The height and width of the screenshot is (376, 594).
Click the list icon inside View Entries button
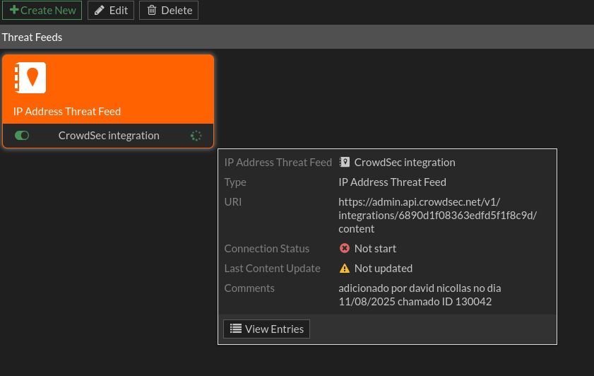[x=236, y=329]
